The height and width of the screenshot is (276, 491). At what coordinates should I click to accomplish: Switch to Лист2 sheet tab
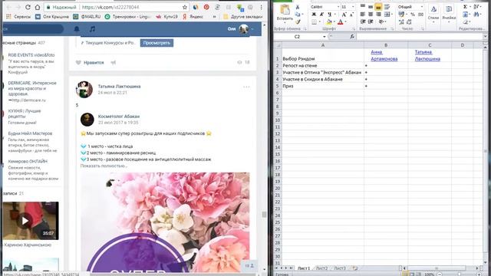pyautogui.click(x=321, y=268)
